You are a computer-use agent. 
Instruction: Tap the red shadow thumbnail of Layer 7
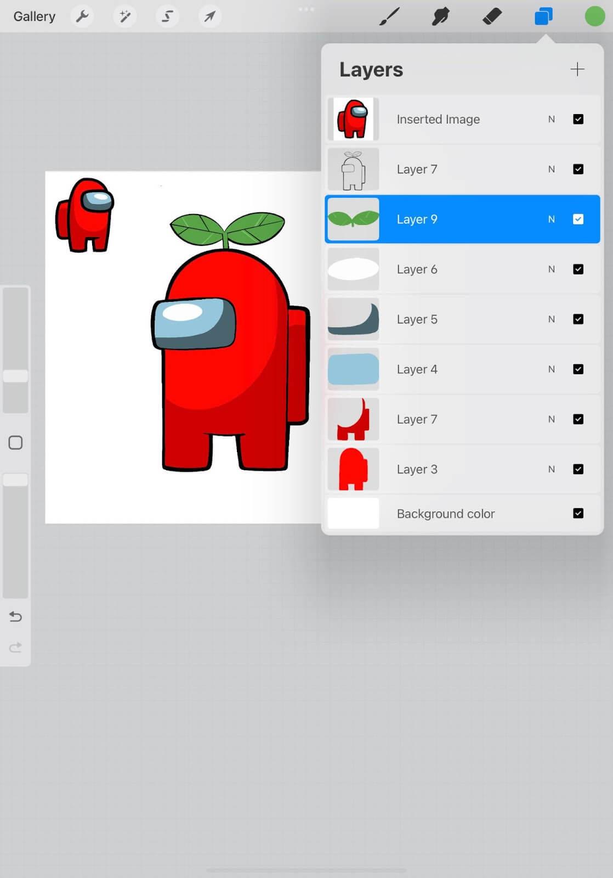(x=353, y=419)
